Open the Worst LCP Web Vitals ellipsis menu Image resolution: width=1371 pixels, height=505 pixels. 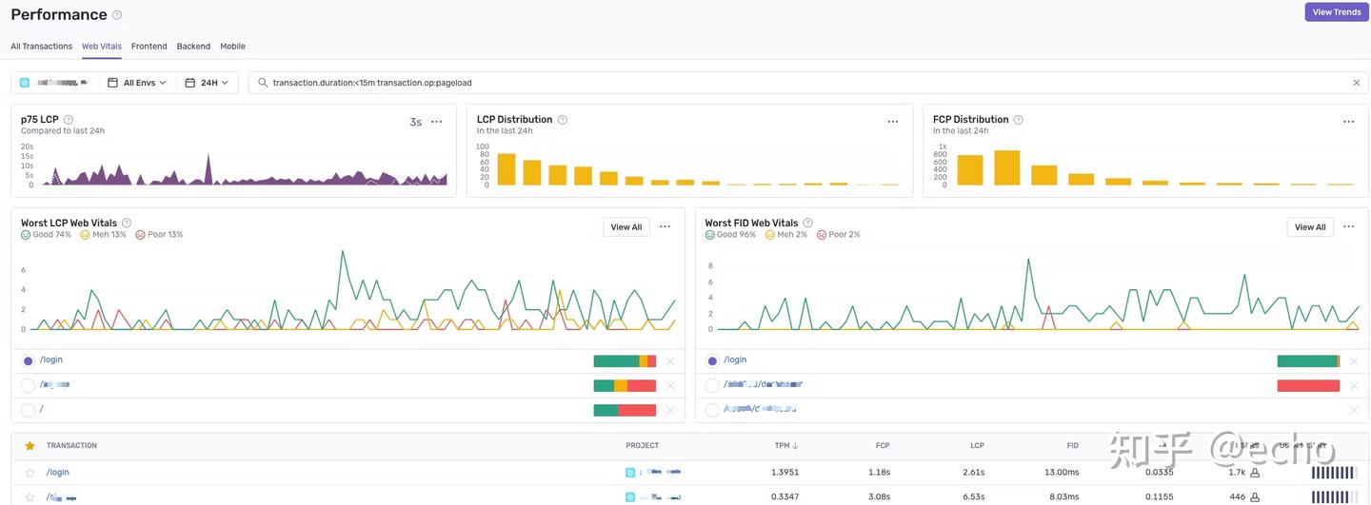pyautogui.click(x=665, y=226)
